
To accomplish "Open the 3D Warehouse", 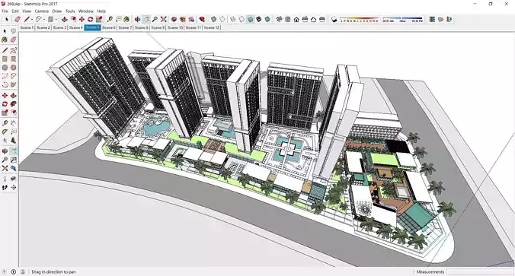I will [x=174, y=19].
